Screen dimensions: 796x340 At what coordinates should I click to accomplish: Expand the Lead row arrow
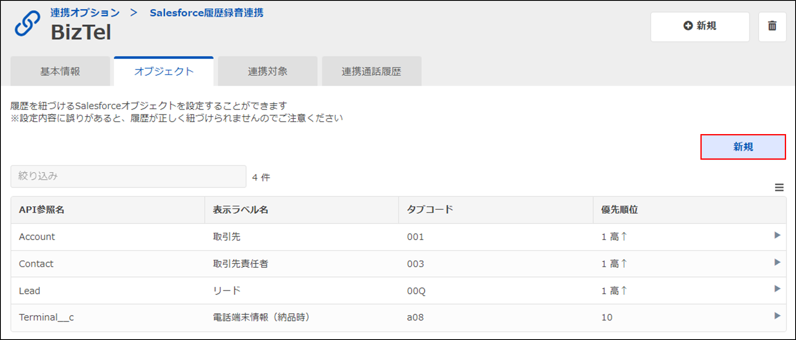point(777,289)
